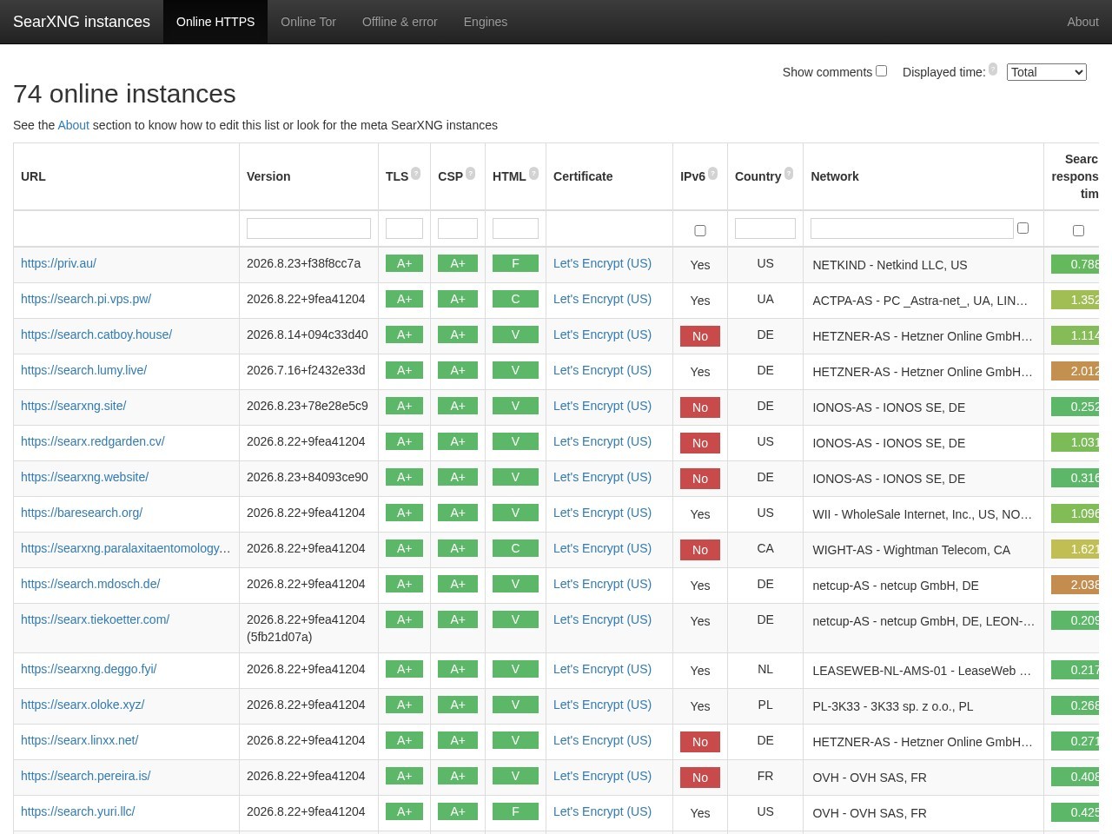Click the help icon beside IPv6 header
The width and height of the screenshot is (1112, 834).
pos(712,174)
